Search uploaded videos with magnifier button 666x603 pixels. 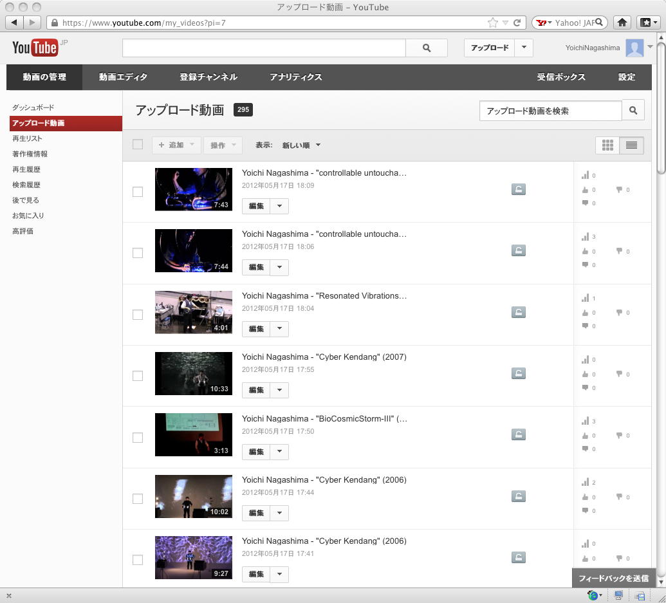point(633,111)
